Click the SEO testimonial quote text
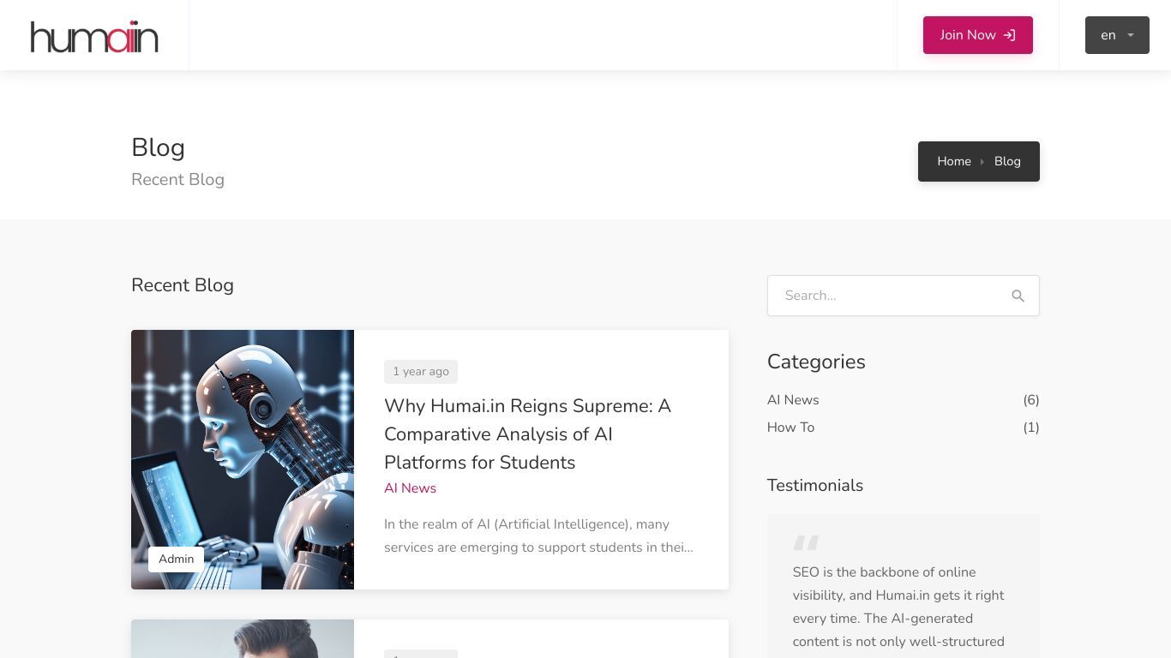Screen dimensions: 1171x658 (x=898, y=607)
